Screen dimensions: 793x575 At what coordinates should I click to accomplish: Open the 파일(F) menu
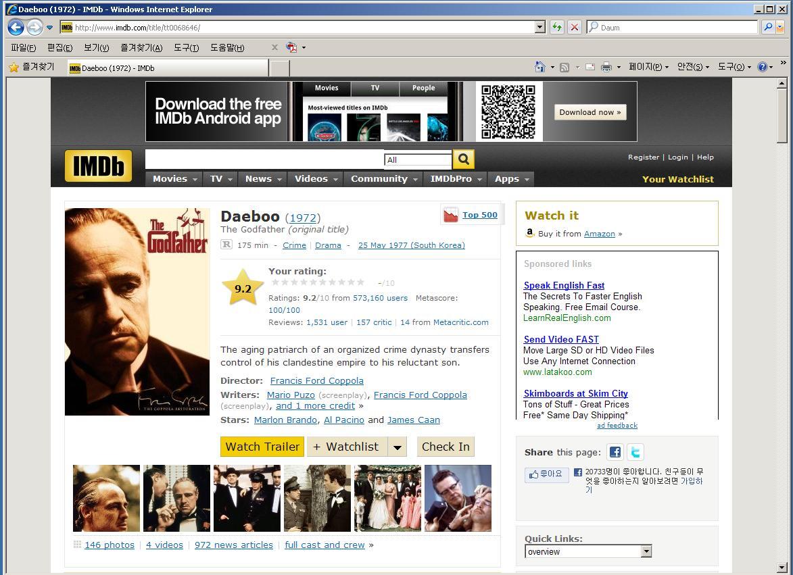[x=23, y=47]
